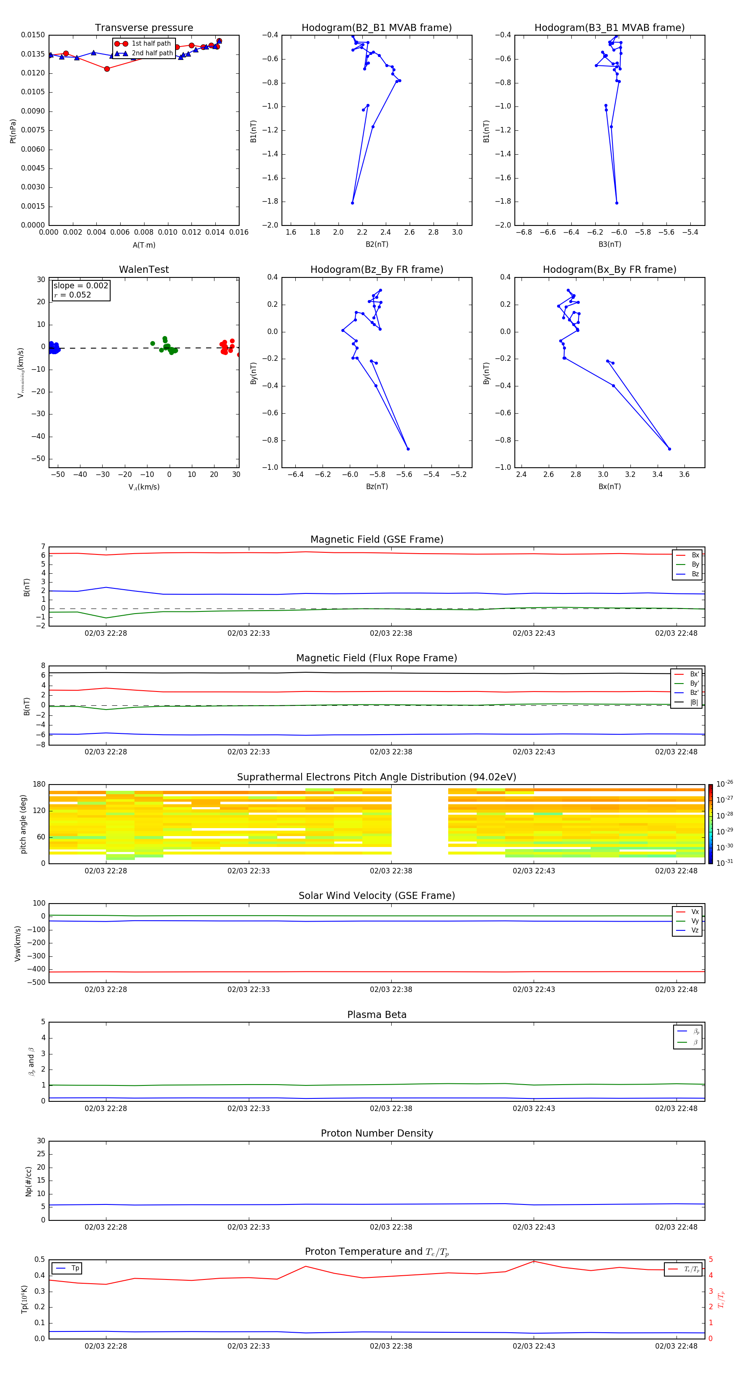Click the 'Bz(nT)' x-axis label

(x=377, y=487)
